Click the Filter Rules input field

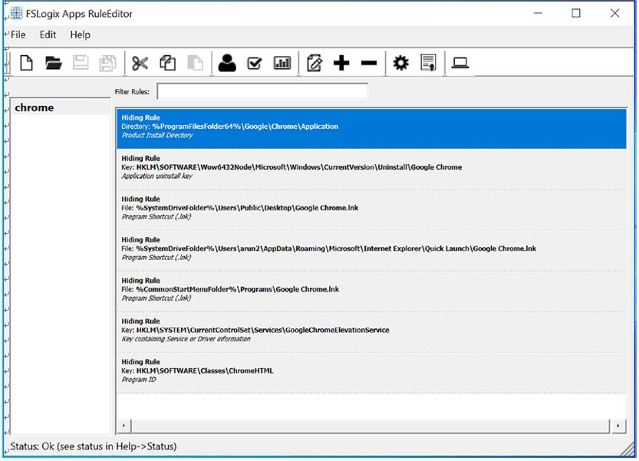(x=262, y=91)
